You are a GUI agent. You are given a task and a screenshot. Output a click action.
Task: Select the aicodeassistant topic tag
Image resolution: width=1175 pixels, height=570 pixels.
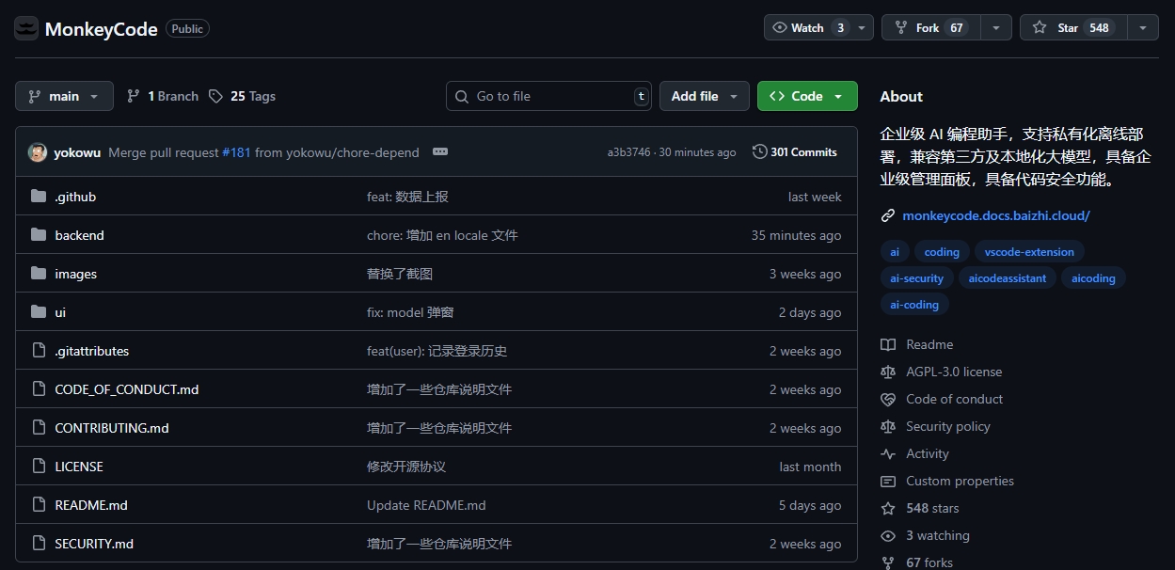(1008, 278)
